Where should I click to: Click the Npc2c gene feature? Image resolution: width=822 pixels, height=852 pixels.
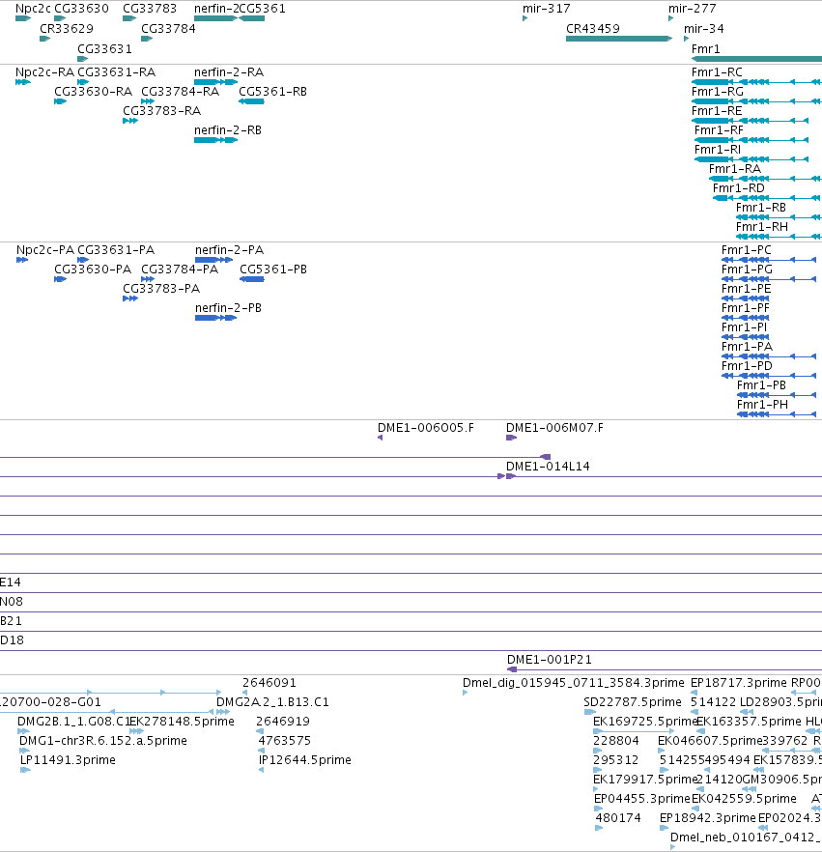(23, 18)
